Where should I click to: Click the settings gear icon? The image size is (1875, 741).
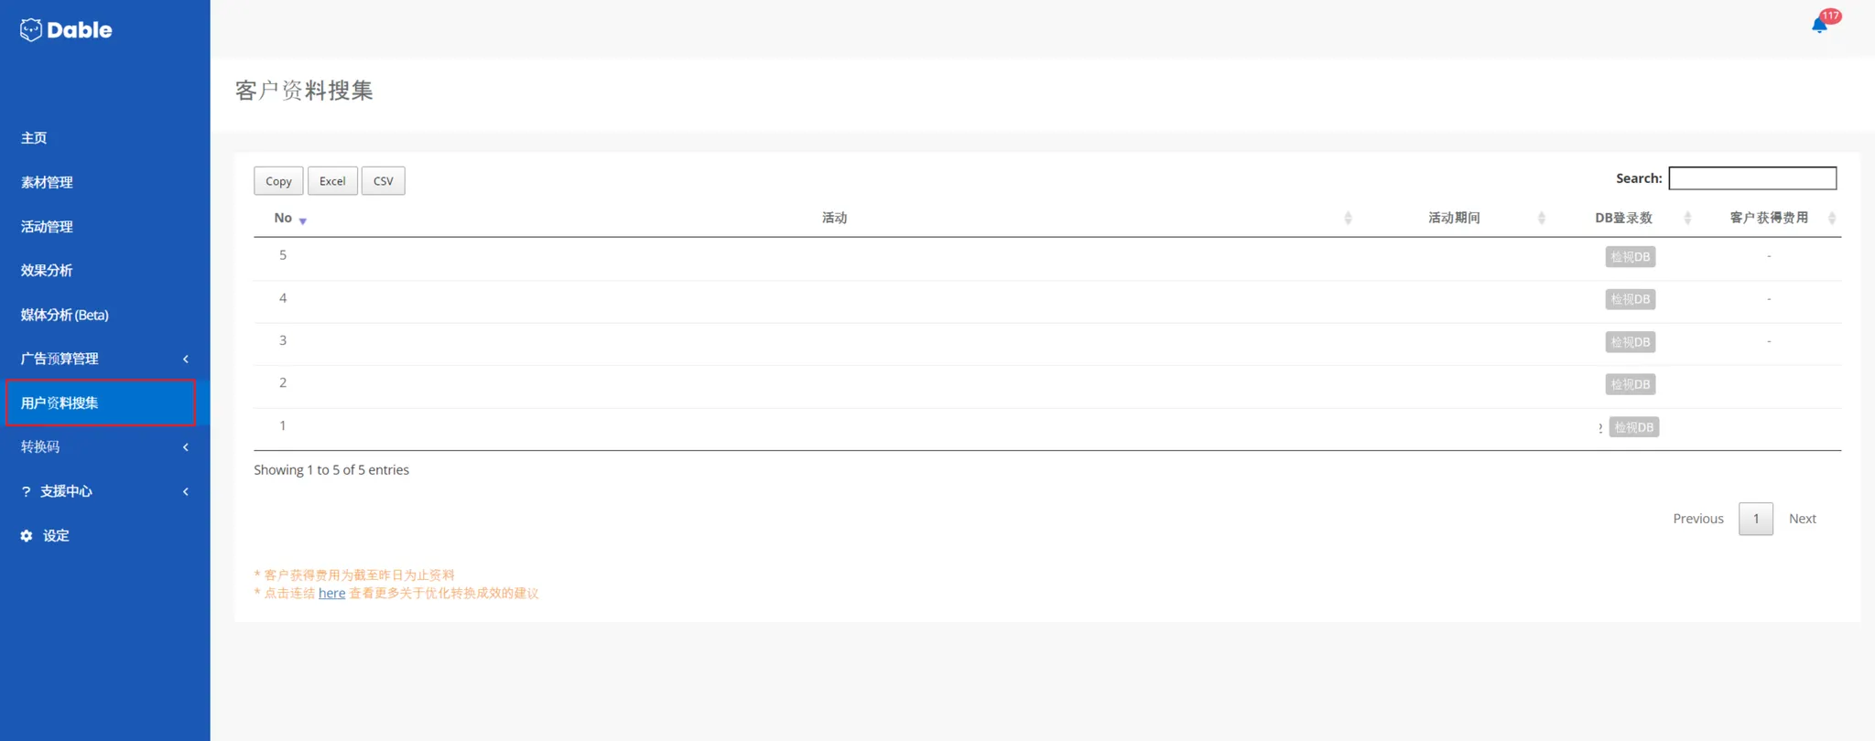[x=27, y=536]
